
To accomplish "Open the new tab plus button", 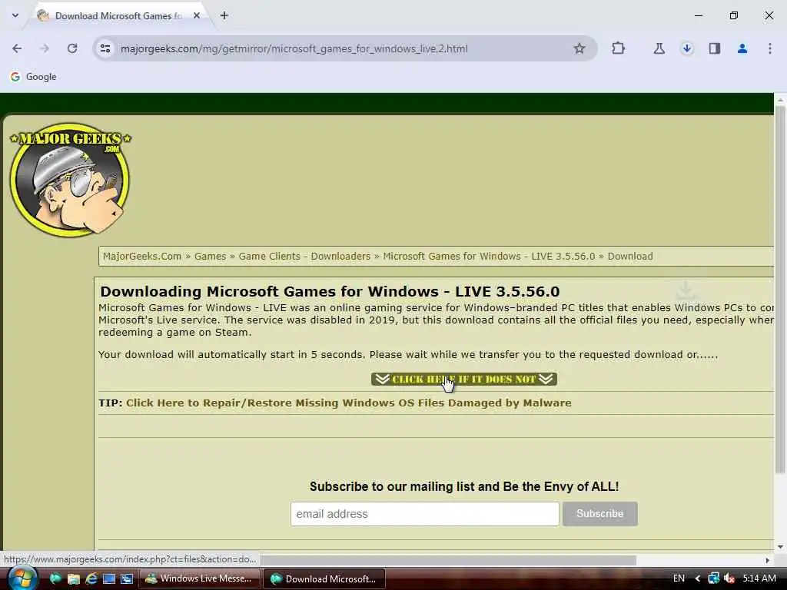I will tap(224, 15).
